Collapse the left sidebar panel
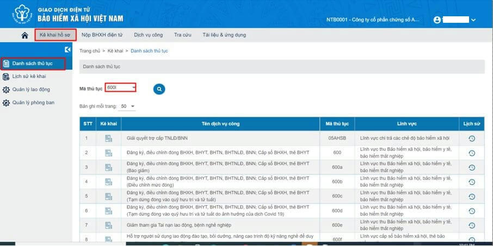 [x=67, y=50]
